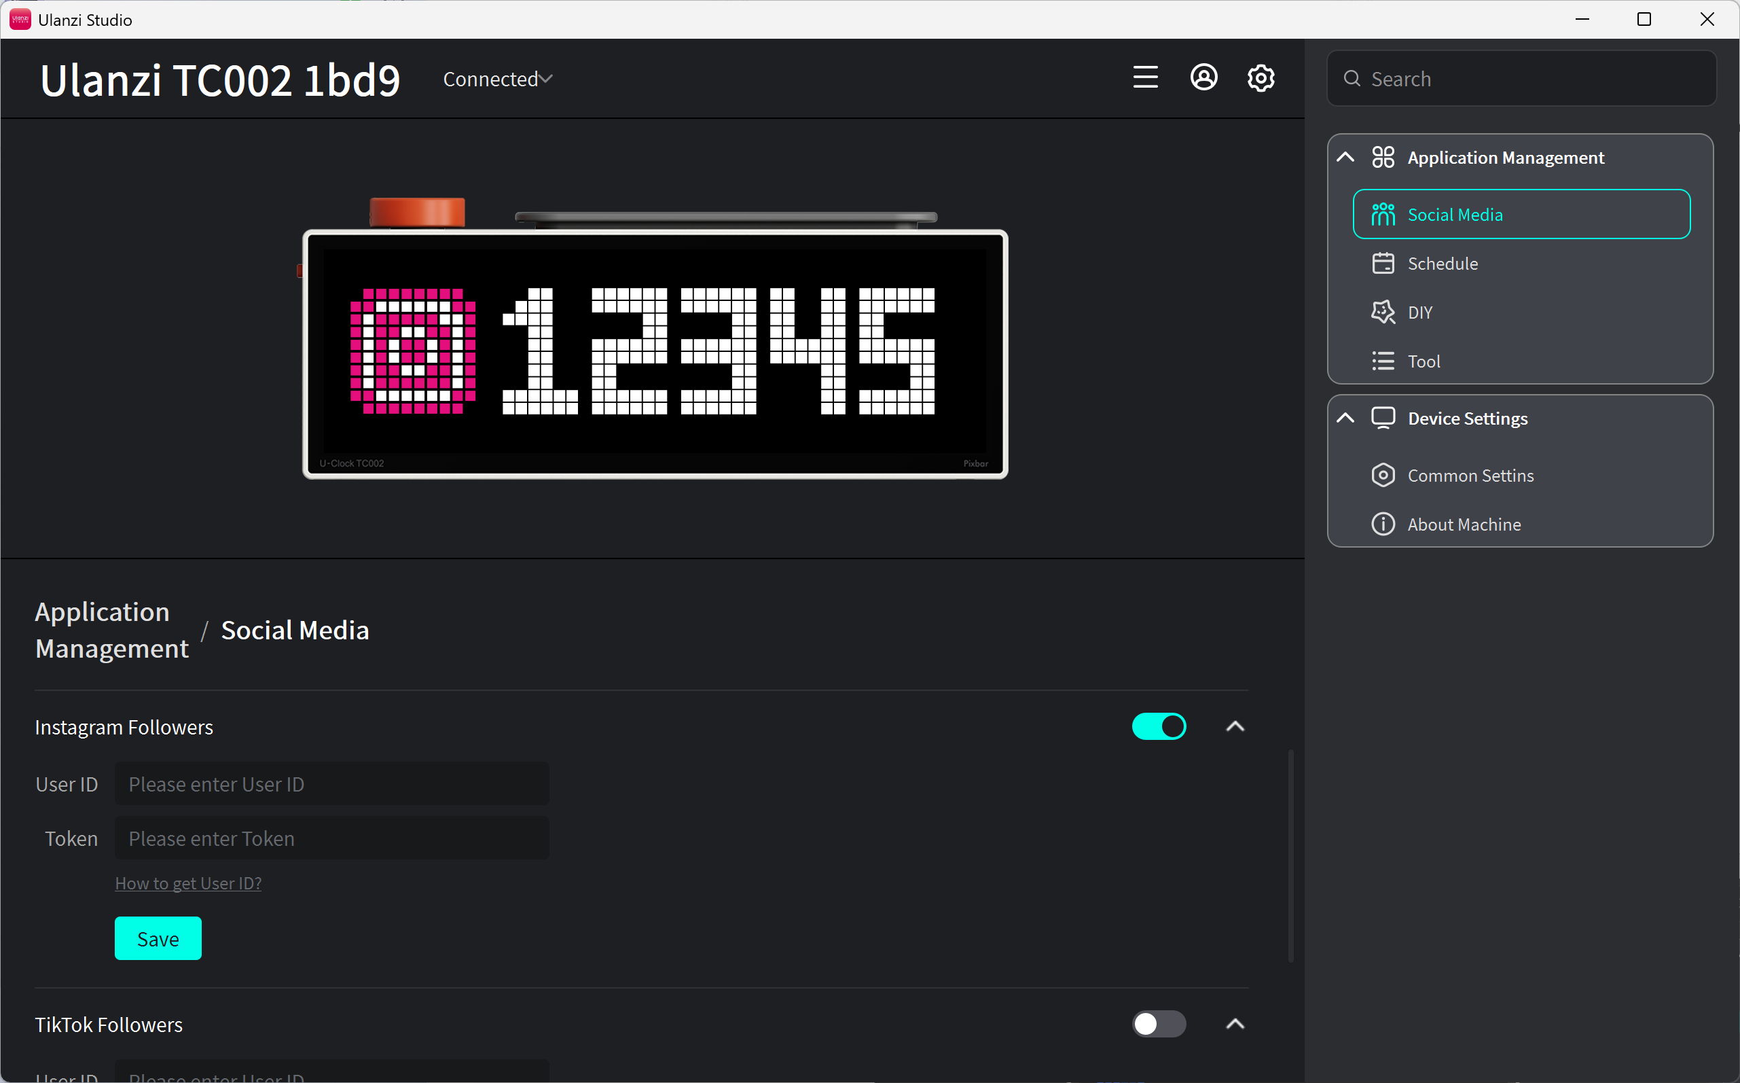This screenshot has width=1740, height=1083.
Task: Open the Tool sidebar item
Action: point(1521,361)
